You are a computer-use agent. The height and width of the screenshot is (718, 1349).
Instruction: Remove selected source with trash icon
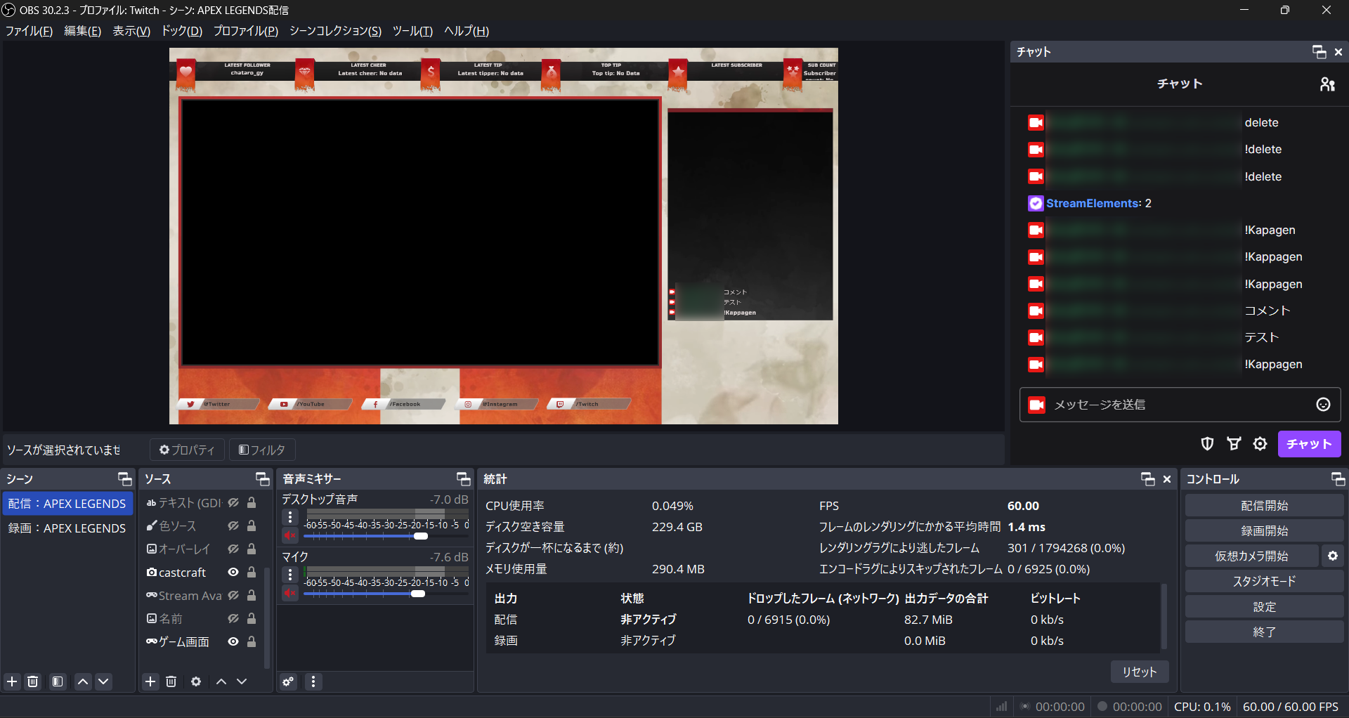pos(171,681)
